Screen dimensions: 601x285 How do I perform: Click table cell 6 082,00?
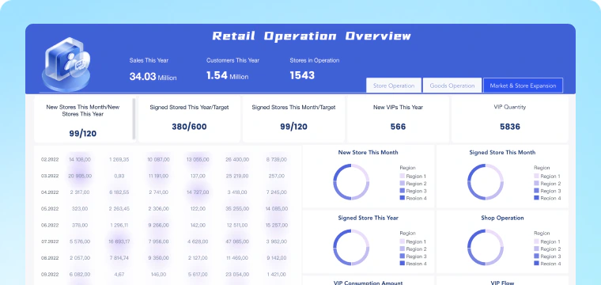tap(80, 275)
